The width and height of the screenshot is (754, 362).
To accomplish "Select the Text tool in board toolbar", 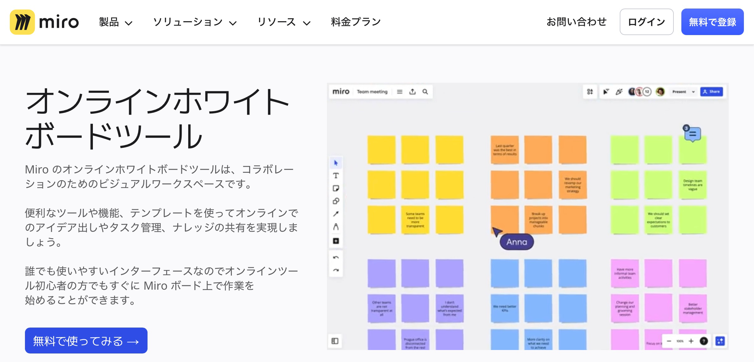I will 336,176.
